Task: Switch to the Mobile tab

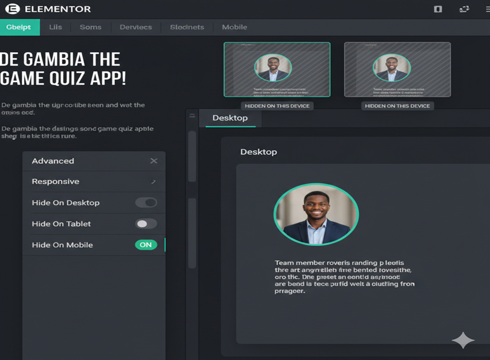Action: coord(234,27)
